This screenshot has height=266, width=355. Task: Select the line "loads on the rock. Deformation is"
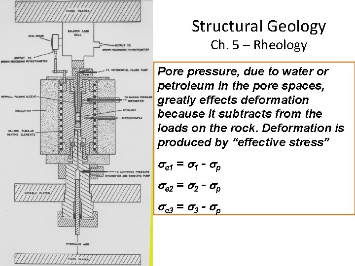250,128
